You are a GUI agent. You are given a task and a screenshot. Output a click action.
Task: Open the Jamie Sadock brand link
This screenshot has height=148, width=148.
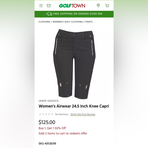click(48, 101)
